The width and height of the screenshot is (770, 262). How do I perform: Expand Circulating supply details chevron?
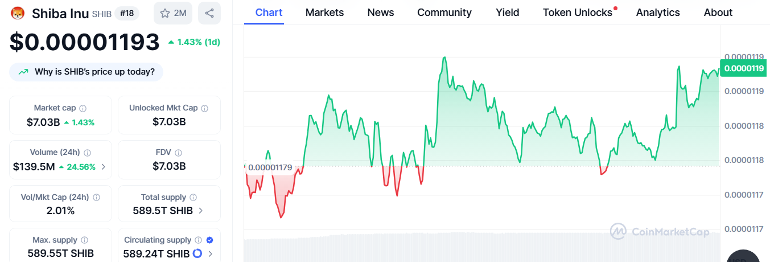(x=210, y=253)
